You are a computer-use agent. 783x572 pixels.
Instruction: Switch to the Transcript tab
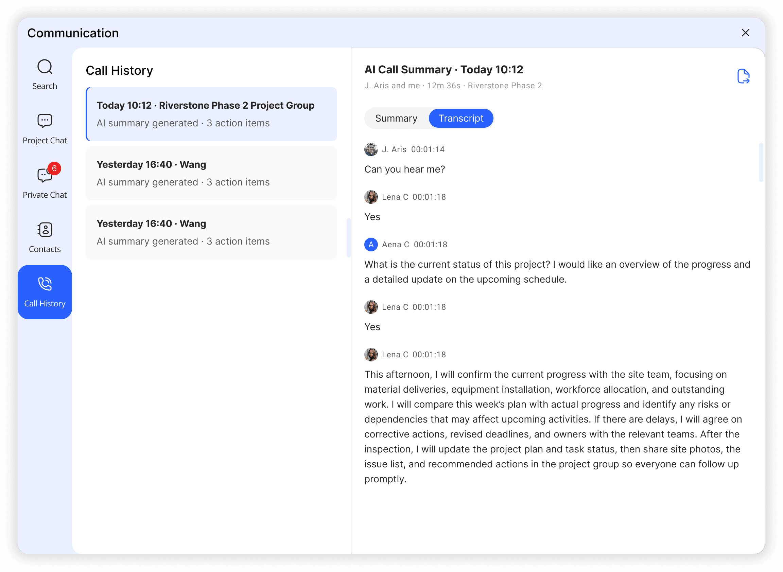pos(461,119)
